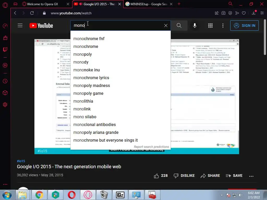Click the SIGN IN button

(x=244, y=26)
